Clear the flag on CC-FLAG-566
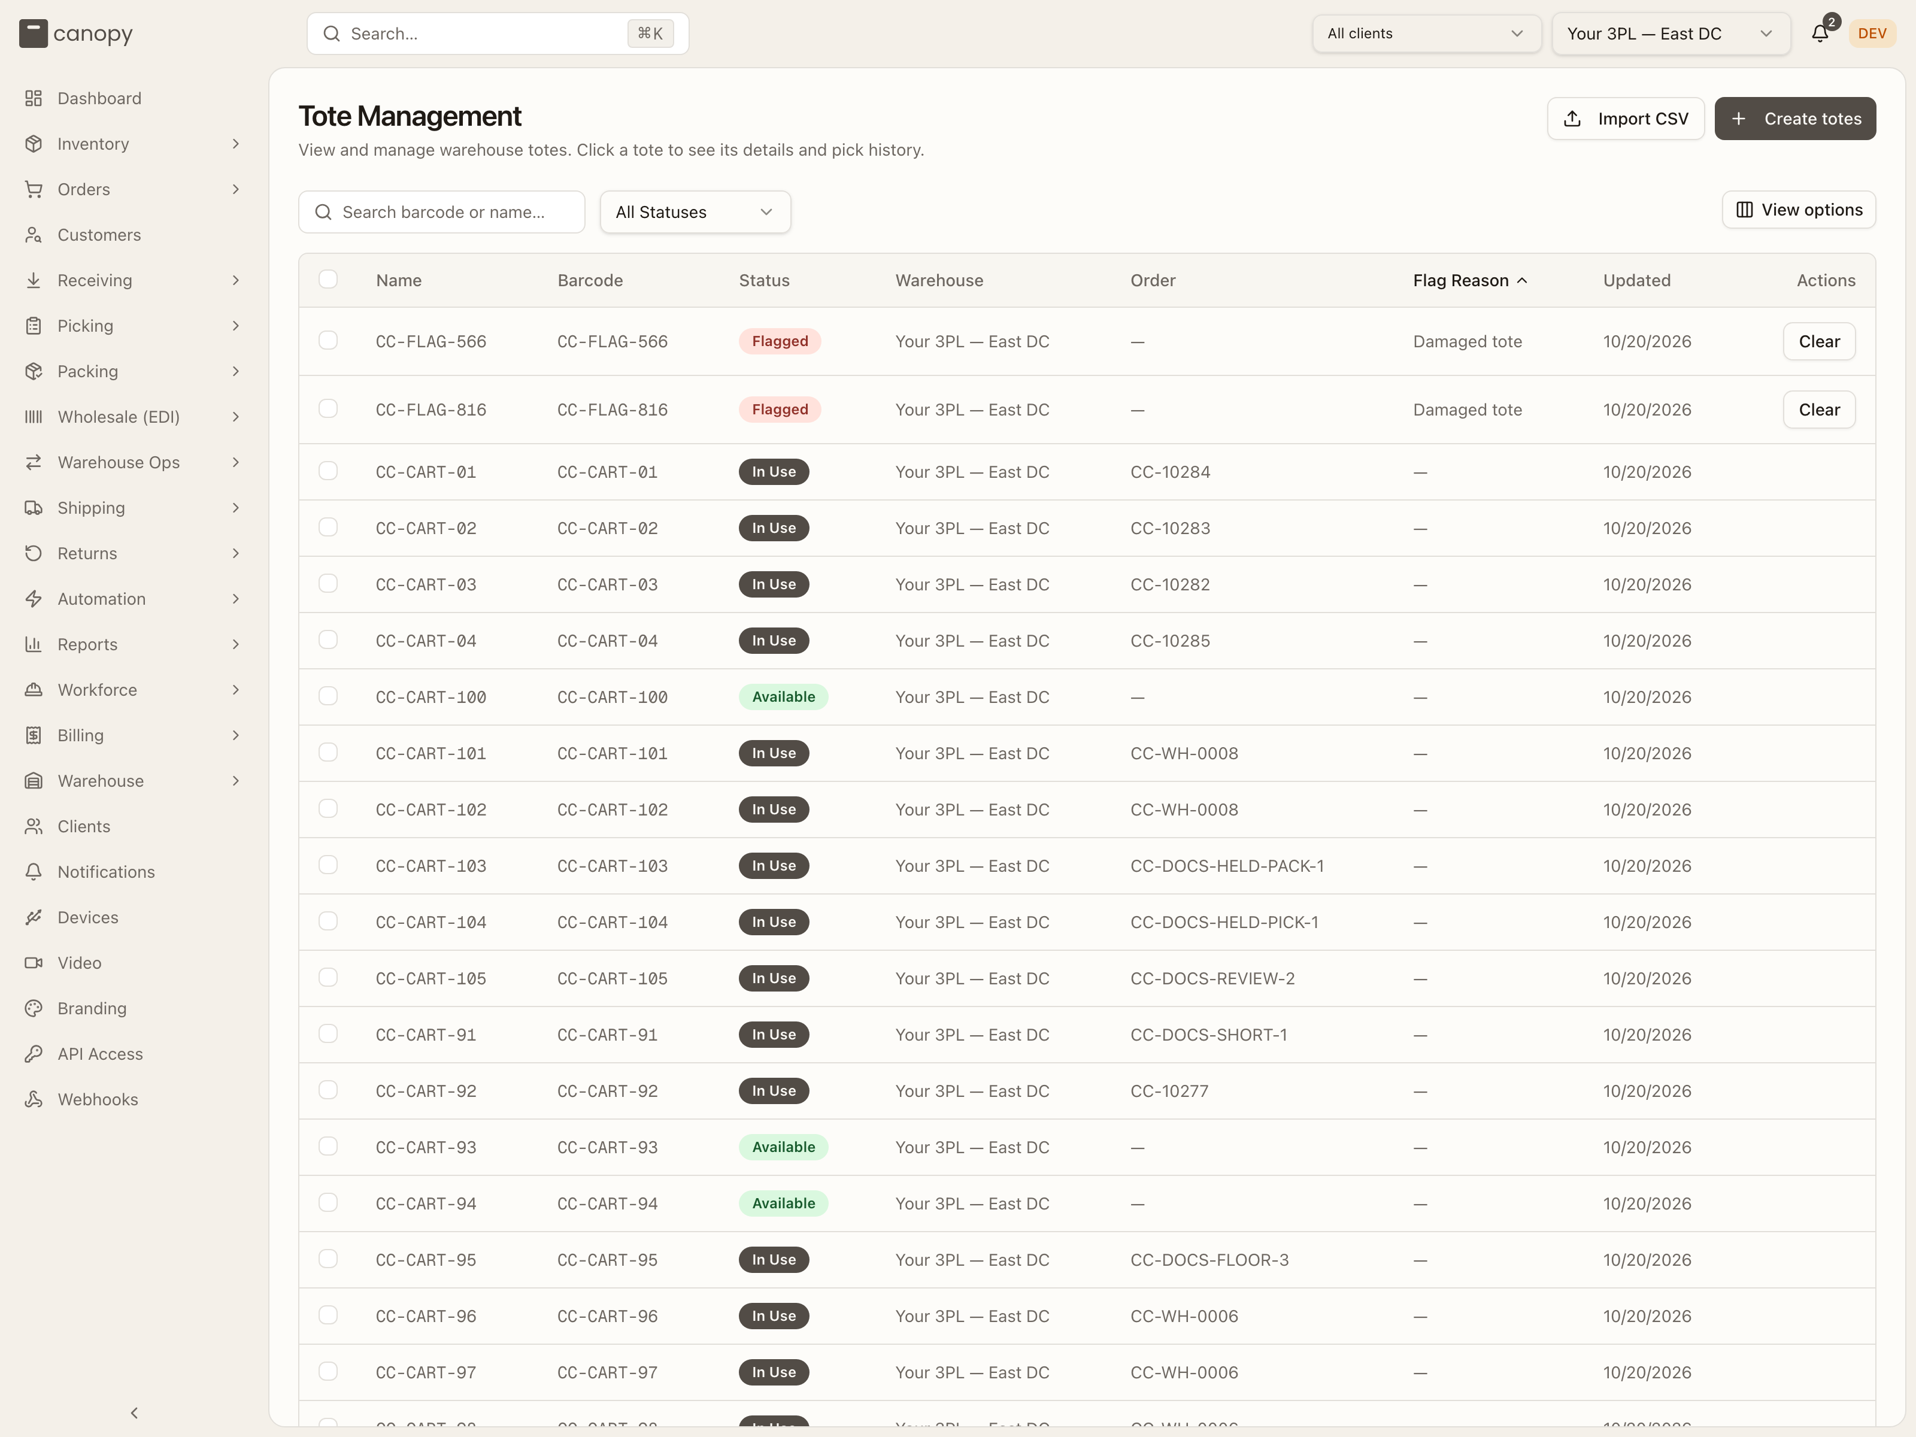This screenshot has height=1437, width=1916. pyautogui.click(x=1819, y=341)
